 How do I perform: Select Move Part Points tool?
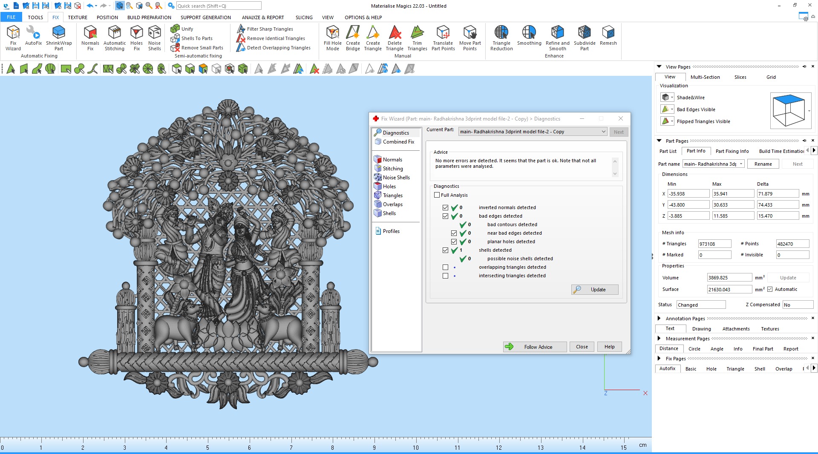pyautogui.click(x=470, y=38)
